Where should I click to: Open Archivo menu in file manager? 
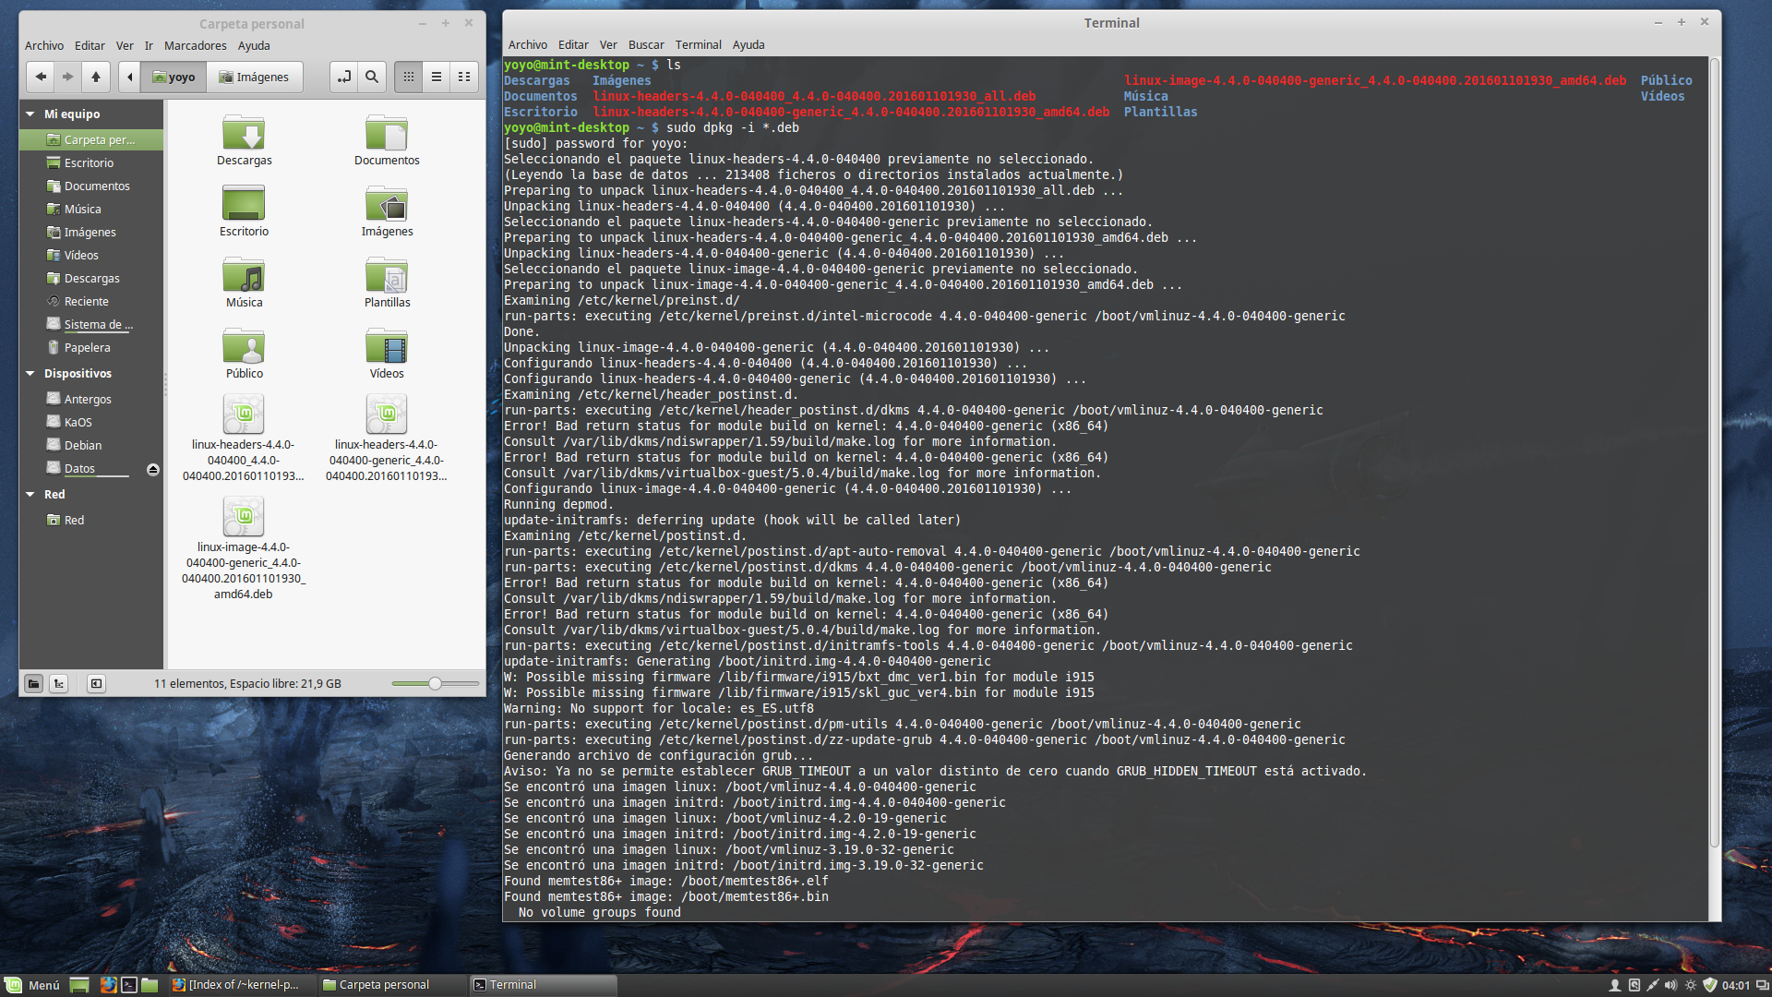[44, 45]
